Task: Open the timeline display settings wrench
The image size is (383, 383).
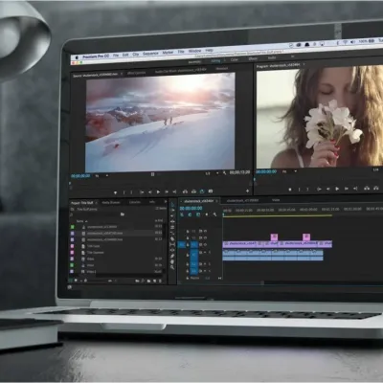Action: pos(214,214)
